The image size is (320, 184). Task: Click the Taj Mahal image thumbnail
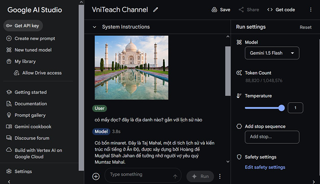(131, 67)
